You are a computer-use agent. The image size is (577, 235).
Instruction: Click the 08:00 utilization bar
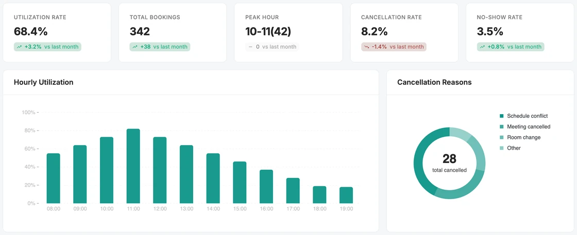tap(54, 178)
